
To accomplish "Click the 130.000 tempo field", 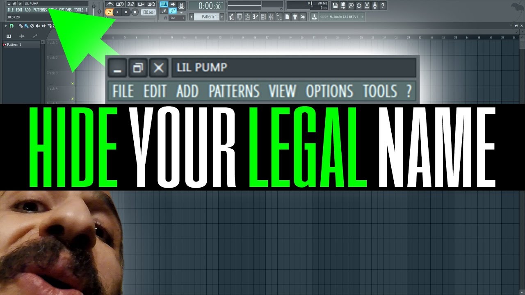I will tap(148, 12).
